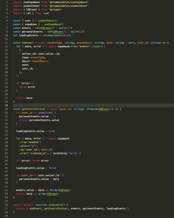
Task: Click the underlined CDEvent type on line 9
Action: (58, 32)
